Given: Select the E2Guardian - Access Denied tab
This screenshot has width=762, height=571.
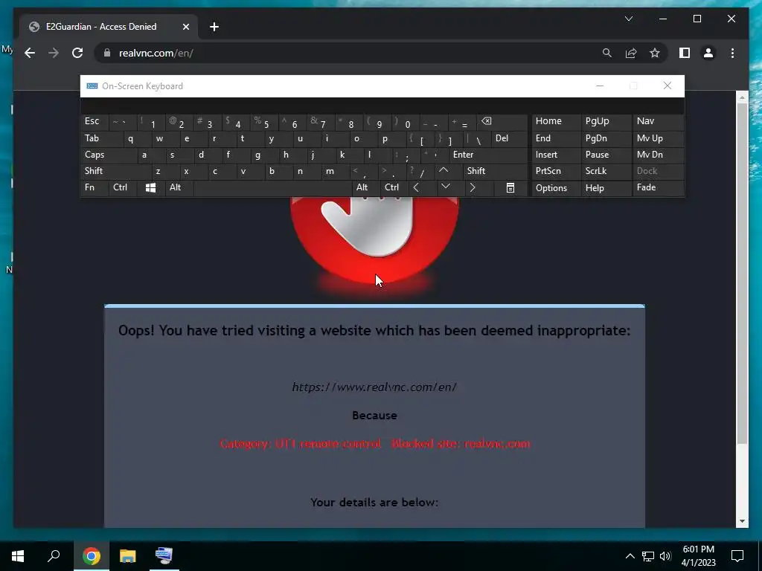Looking at the screenshot, I should click(109, 27).
